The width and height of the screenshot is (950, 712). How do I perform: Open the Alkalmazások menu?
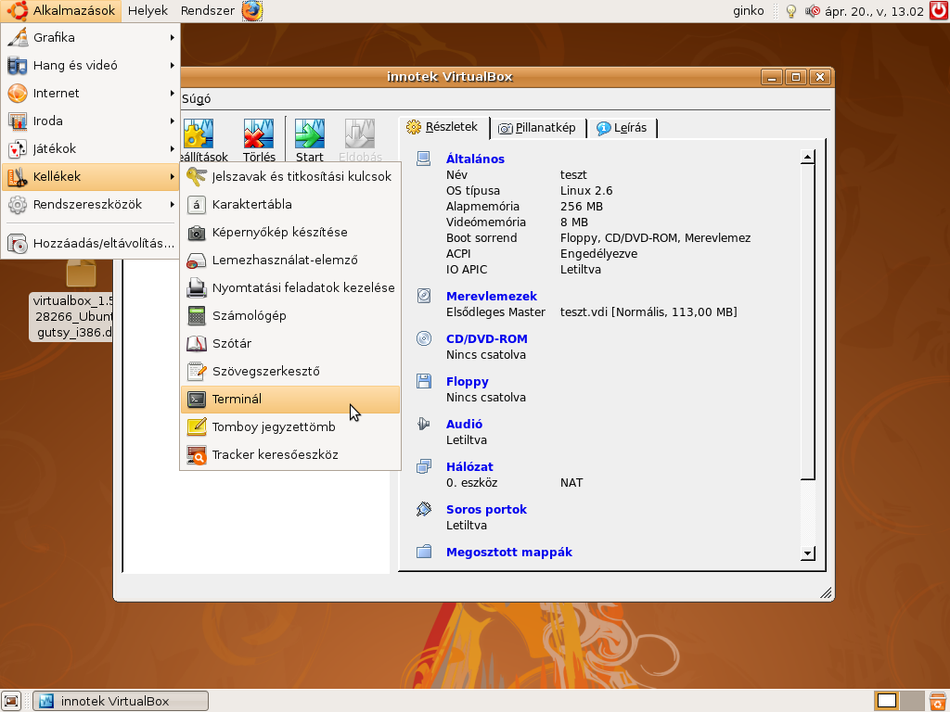(60, 11)
